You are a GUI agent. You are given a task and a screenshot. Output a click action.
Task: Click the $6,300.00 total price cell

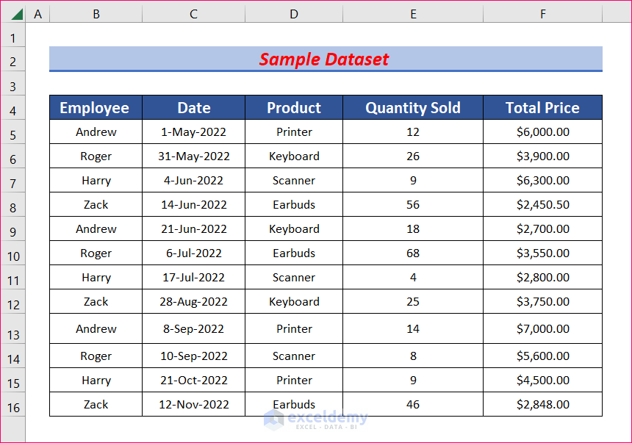(x=543, y=180)
